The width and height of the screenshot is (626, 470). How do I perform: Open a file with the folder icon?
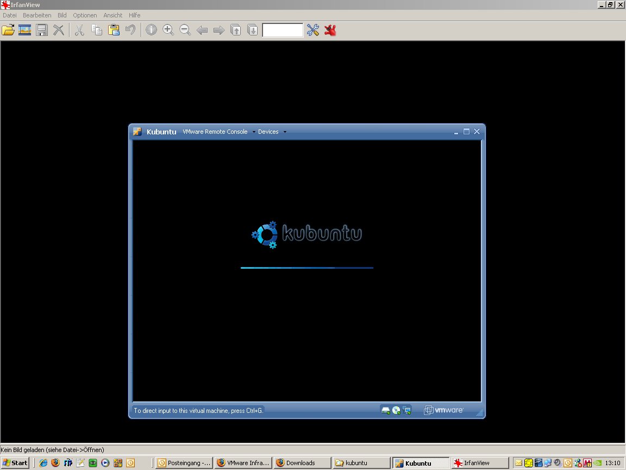pyautogui.click(x=8, y=30)
